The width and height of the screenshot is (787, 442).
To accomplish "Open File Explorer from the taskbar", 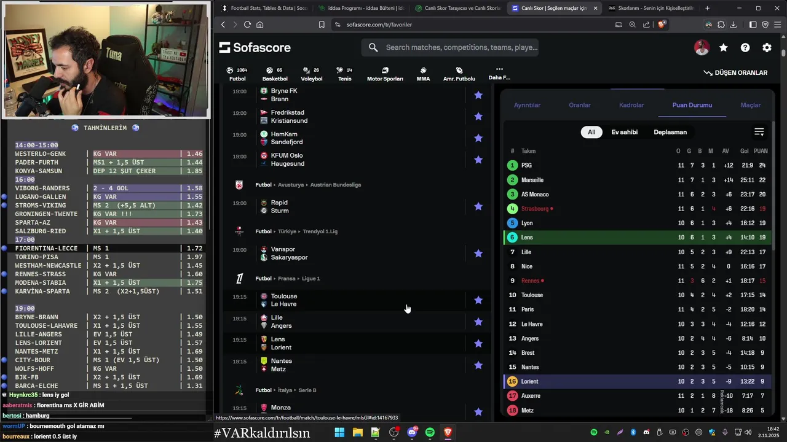I will click(357, 433).
